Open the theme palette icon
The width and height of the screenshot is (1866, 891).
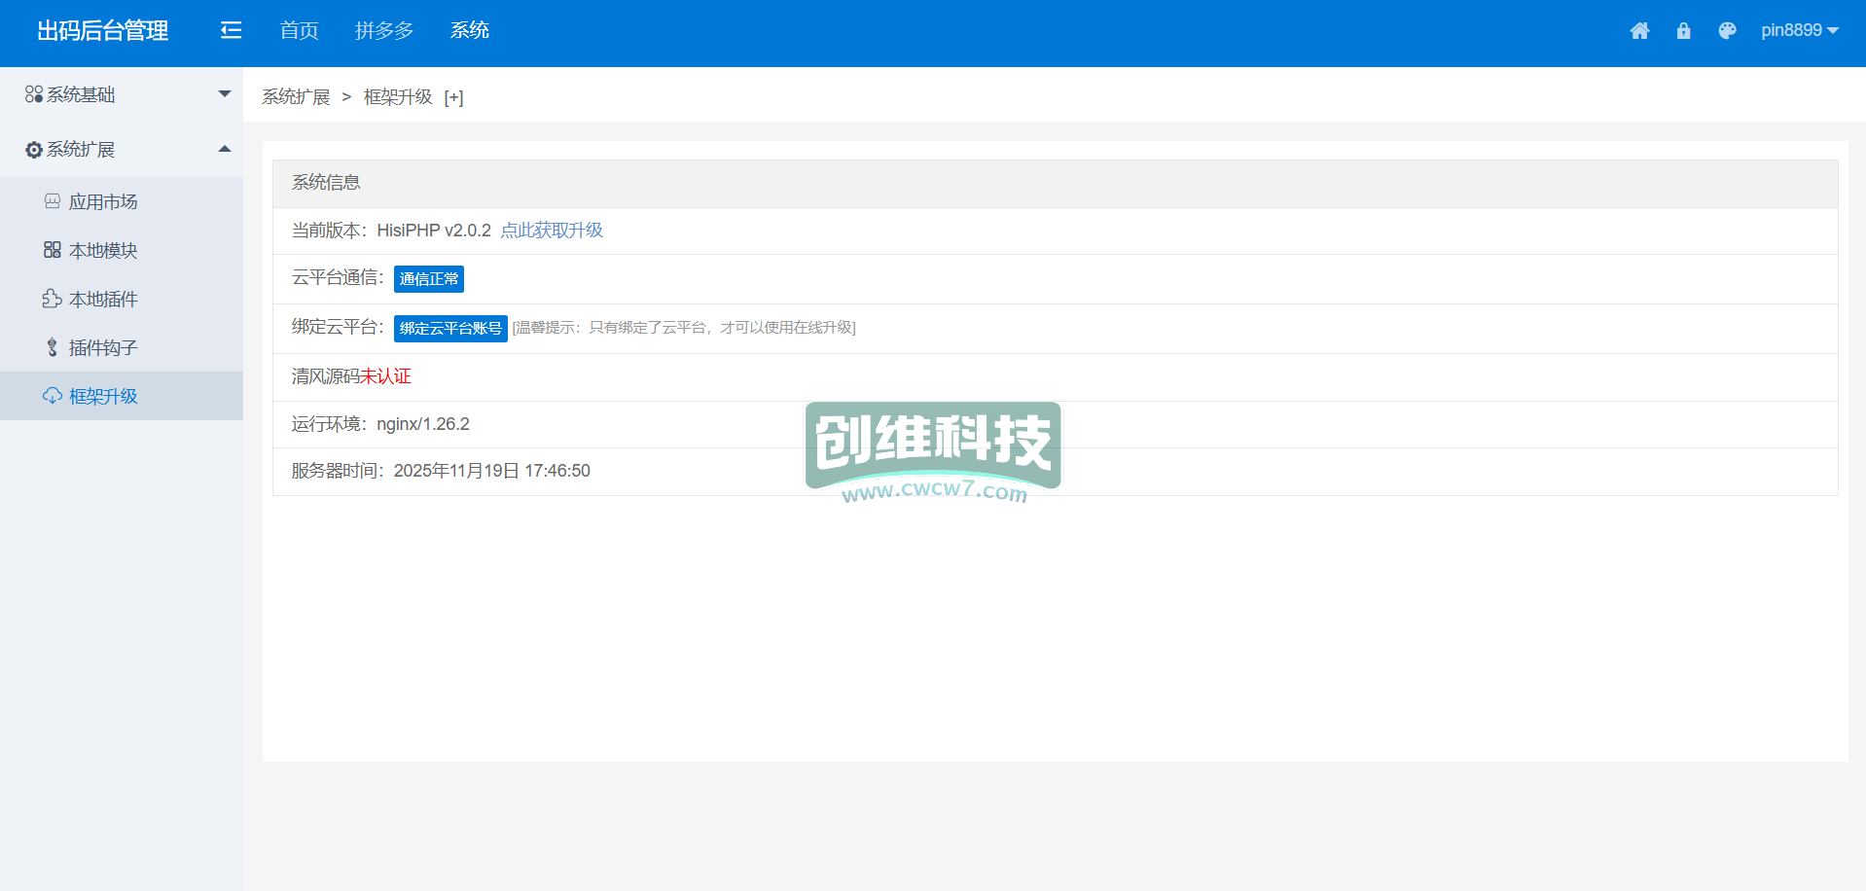pos(1727,31)
